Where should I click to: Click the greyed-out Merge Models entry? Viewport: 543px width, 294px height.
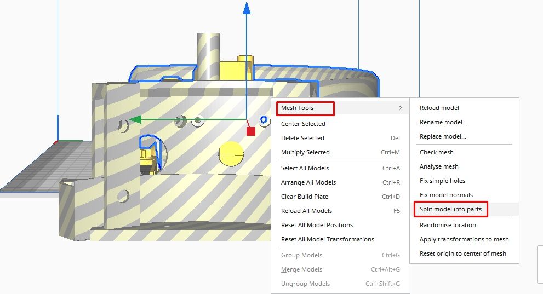click(340, 269)
